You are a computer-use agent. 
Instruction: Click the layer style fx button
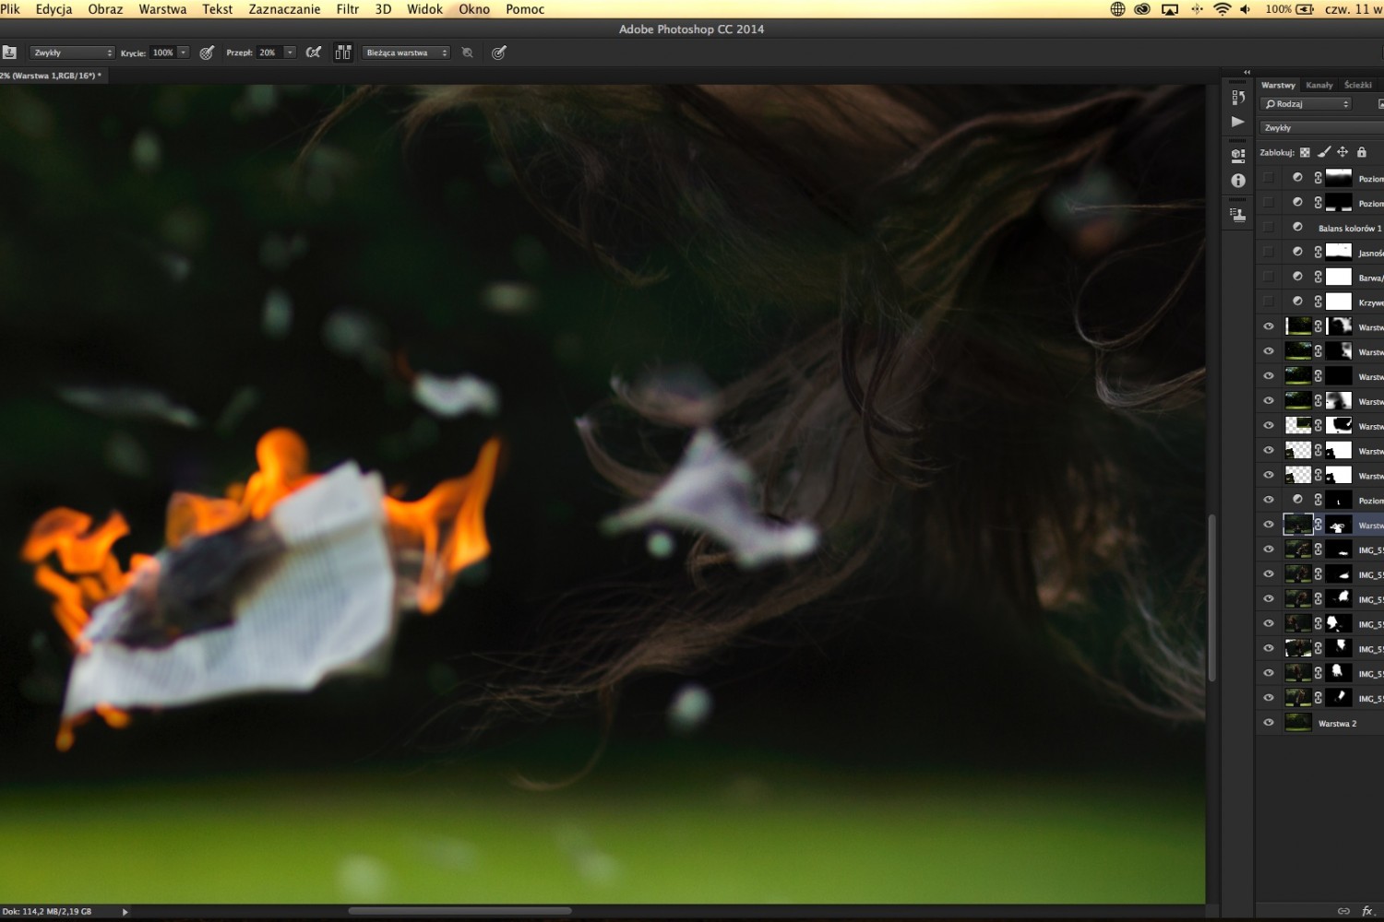(x=1367, y=911)
